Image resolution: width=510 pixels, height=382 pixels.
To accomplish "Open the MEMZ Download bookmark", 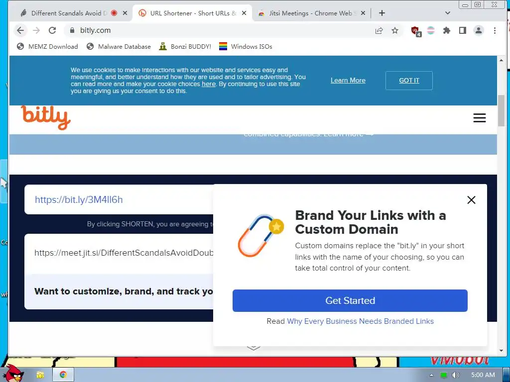I will click(x=47, y=46).
